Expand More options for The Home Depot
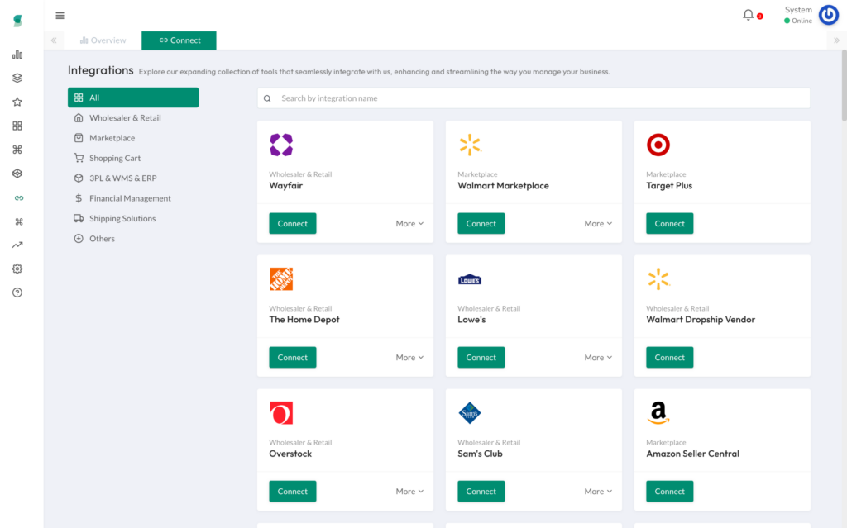The height and width of the screenshot is (528, 847). 409,358
